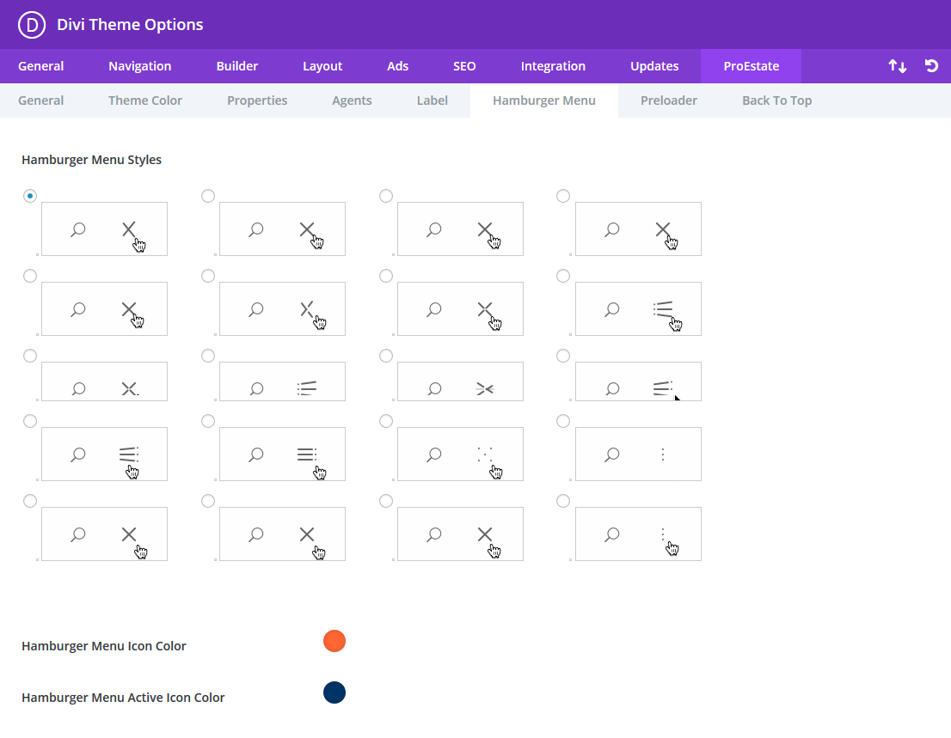The height and width of the screenshot is (738, 951).
Task: Select radio button for second row, second style
Action: click(x=208, y=276)
